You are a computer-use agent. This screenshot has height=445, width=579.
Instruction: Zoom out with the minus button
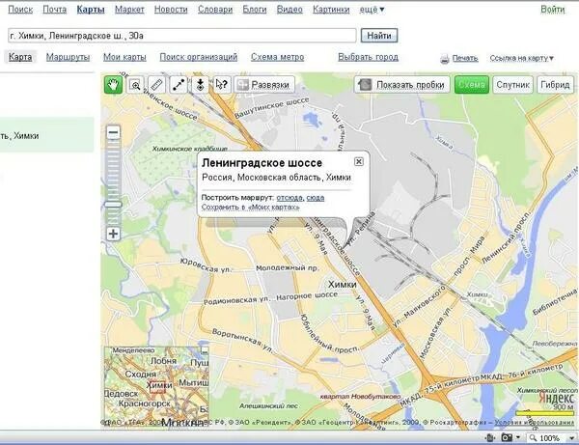[113, 132]
